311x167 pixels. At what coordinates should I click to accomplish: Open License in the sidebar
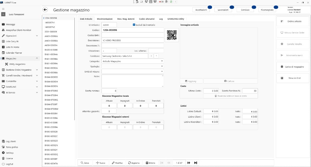tap(9, 159)
